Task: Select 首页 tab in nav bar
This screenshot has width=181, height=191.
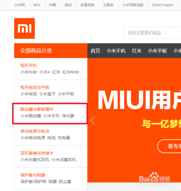Action: click(95, 51)
